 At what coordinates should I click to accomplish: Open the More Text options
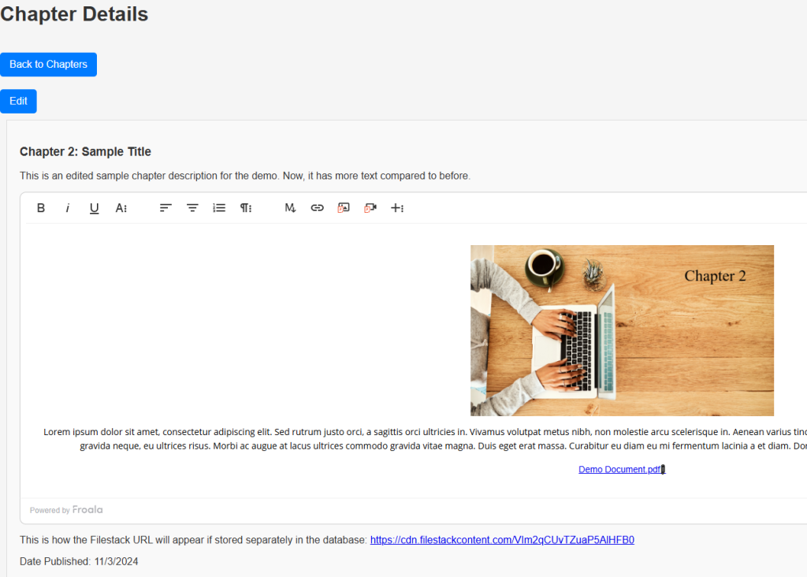click(x=121, y=208)
